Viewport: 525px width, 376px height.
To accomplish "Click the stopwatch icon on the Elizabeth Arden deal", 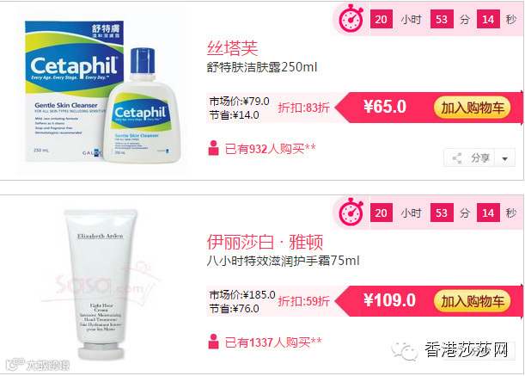I will pos(351,212).
